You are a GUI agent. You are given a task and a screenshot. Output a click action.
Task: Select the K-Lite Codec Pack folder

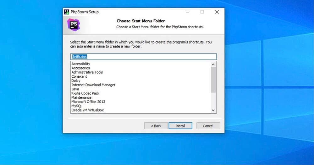point(85,93)
